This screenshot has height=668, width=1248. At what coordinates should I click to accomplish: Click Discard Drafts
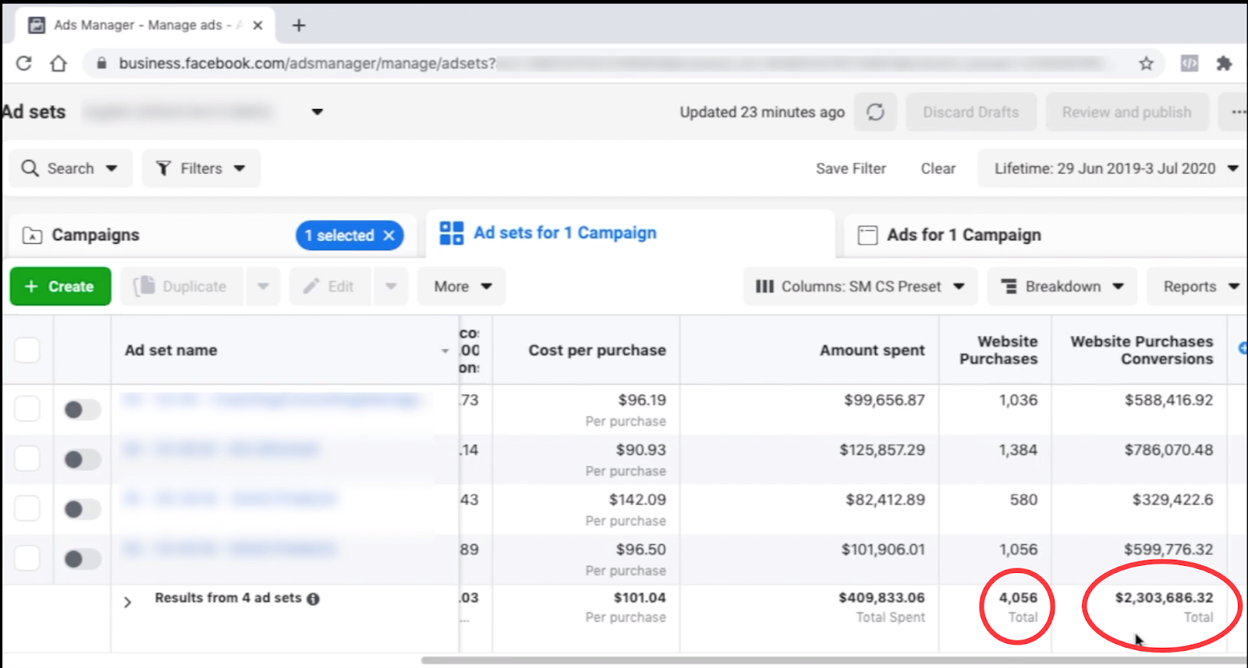point(971,112)
